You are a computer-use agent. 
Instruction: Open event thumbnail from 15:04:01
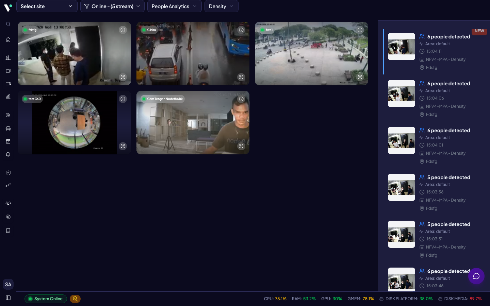[402, 140]
